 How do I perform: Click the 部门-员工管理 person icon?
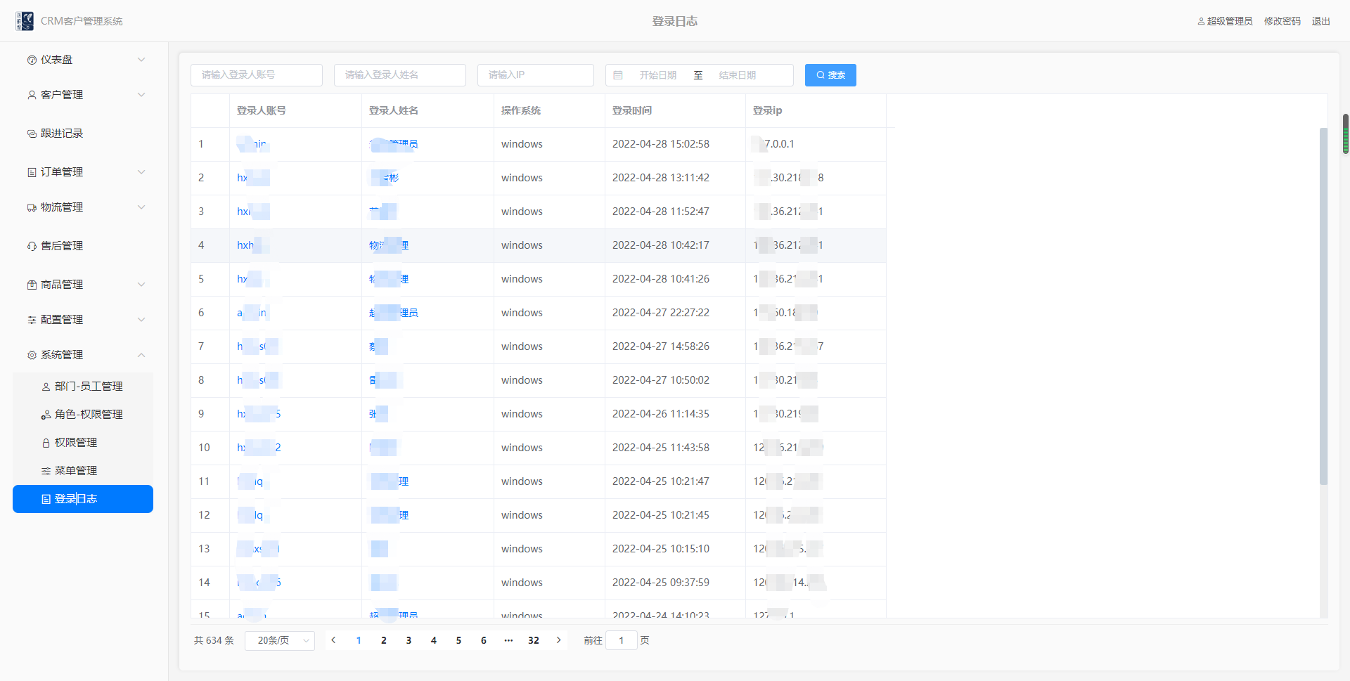coord(46,387)
